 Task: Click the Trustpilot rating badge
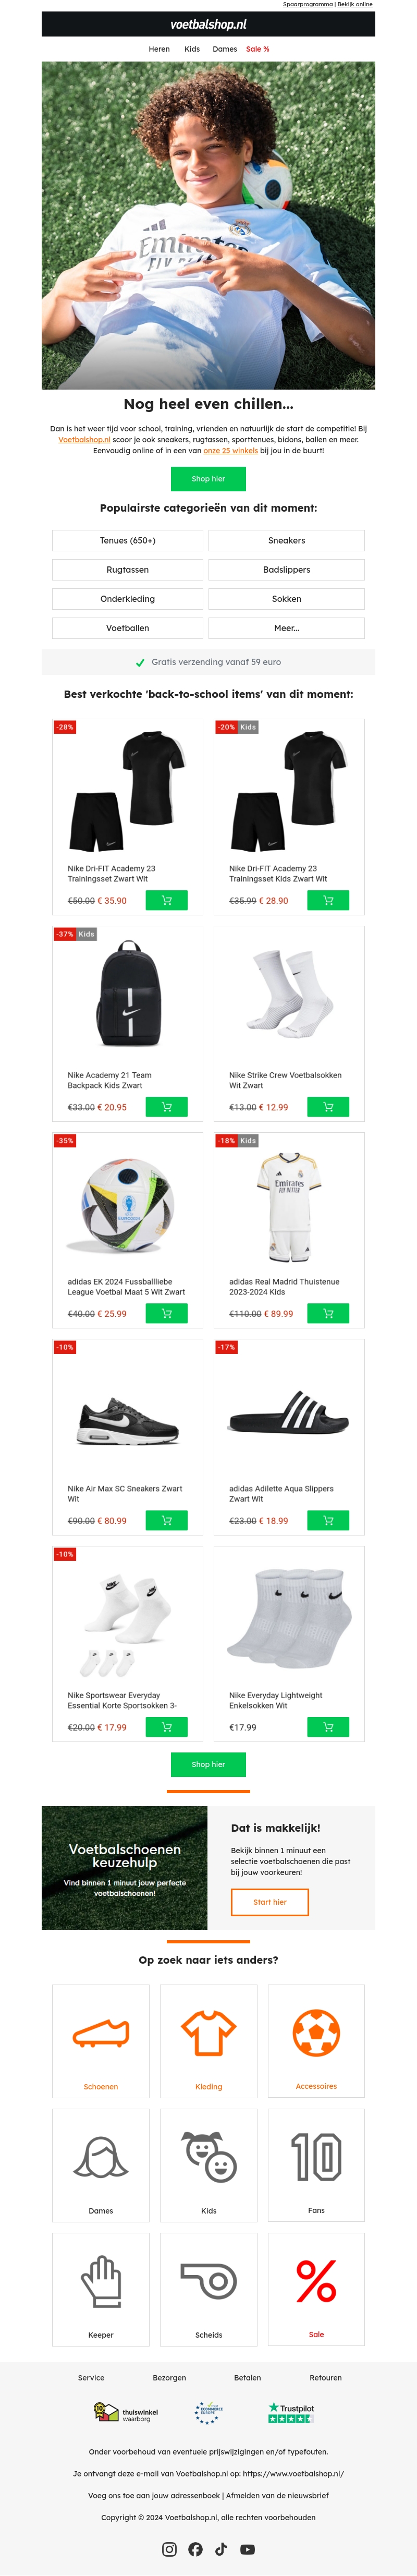[x=291, y=2412]
